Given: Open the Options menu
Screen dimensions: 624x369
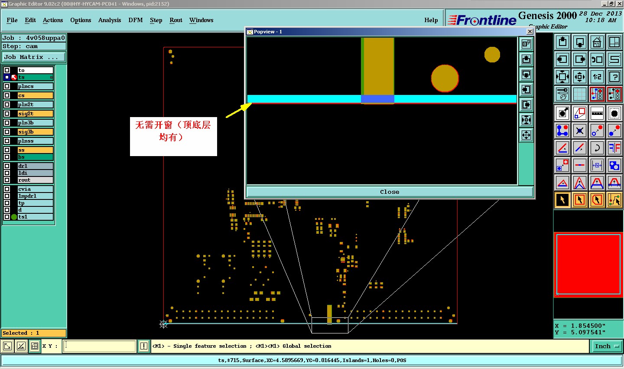Looking at the screenshot, I should click(81, 20).
